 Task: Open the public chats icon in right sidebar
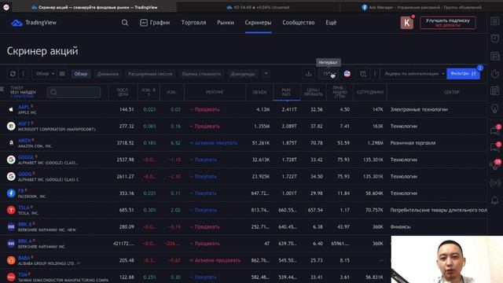(x=495, y=130)
